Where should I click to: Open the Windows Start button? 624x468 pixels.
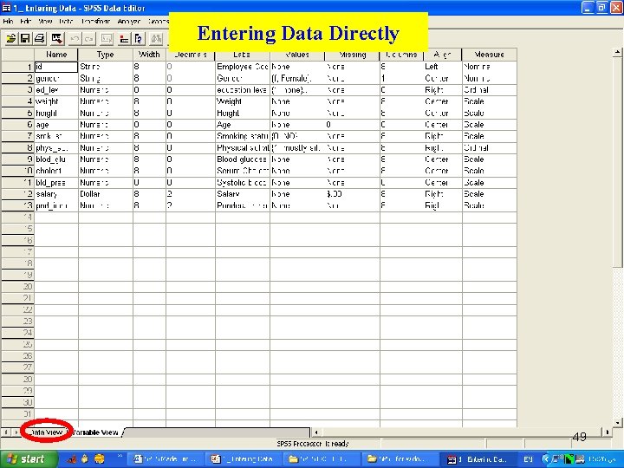coord(29,459)
